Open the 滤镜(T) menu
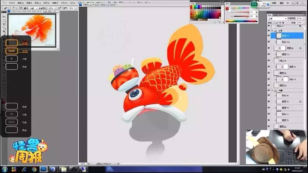The height and width of the screenshot is (173, 308). [55, 3]
